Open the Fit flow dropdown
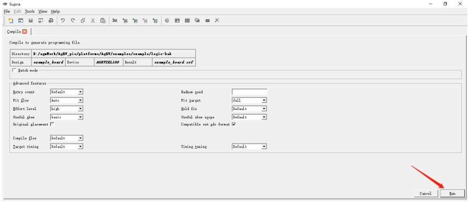Viewport: 469px width, 202px height. [66, 100]
